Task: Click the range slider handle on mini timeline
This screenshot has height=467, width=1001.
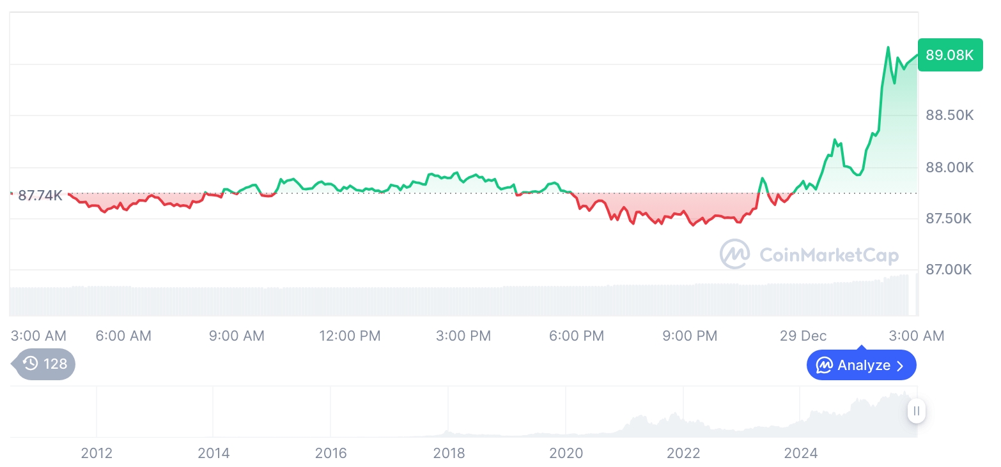Action: pyautogui.click(x=916, y=411)
